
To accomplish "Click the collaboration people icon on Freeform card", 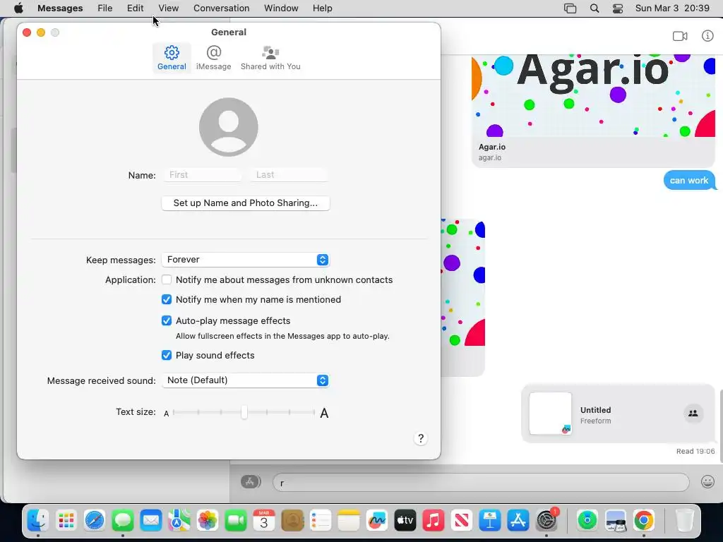I will pyautogui.click(x=693, y=414).
